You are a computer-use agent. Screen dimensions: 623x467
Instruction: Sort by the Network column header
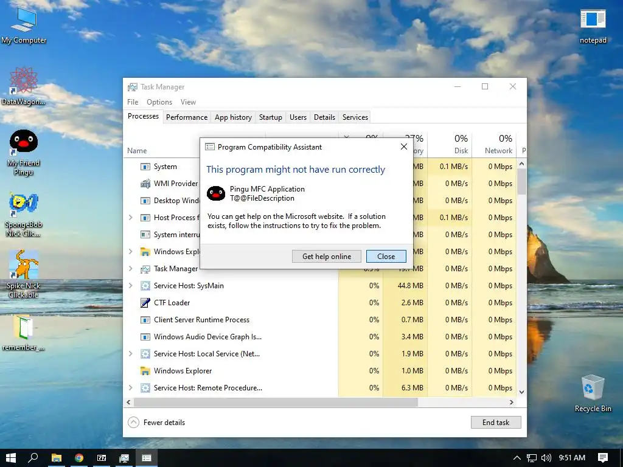tap(494, 145)
